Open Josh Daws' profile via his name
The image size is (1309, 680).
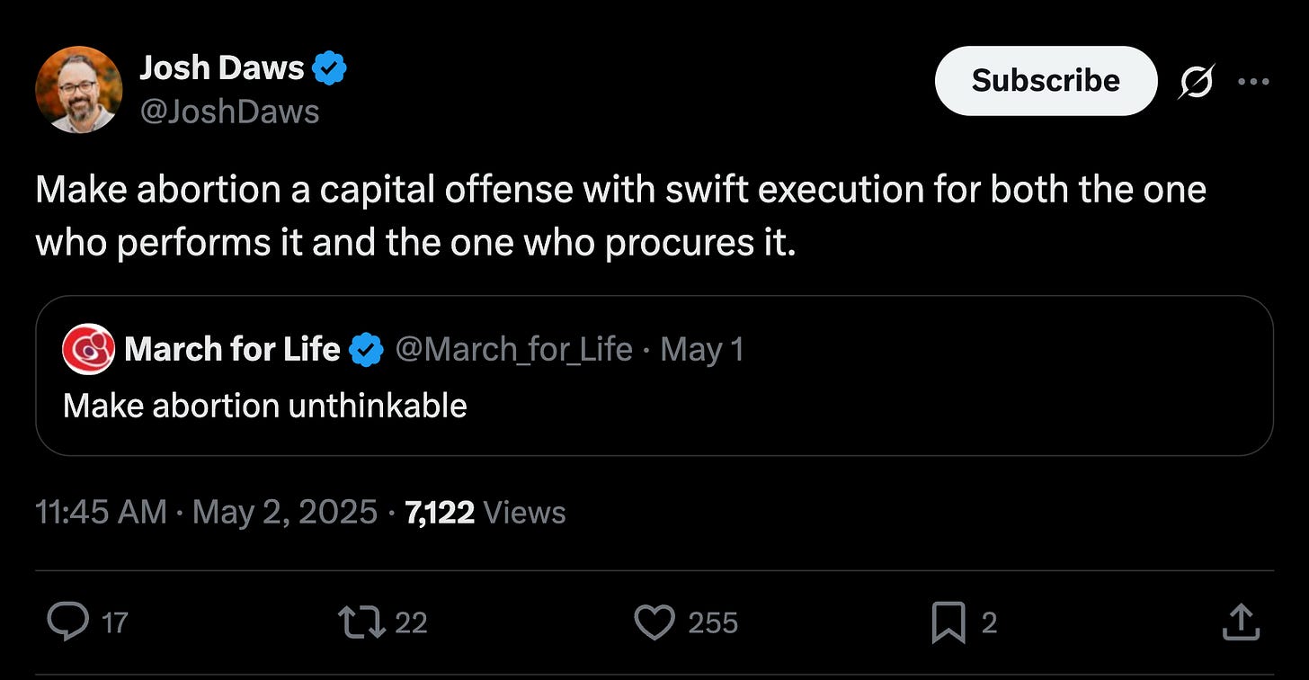[x=221, y=67]
